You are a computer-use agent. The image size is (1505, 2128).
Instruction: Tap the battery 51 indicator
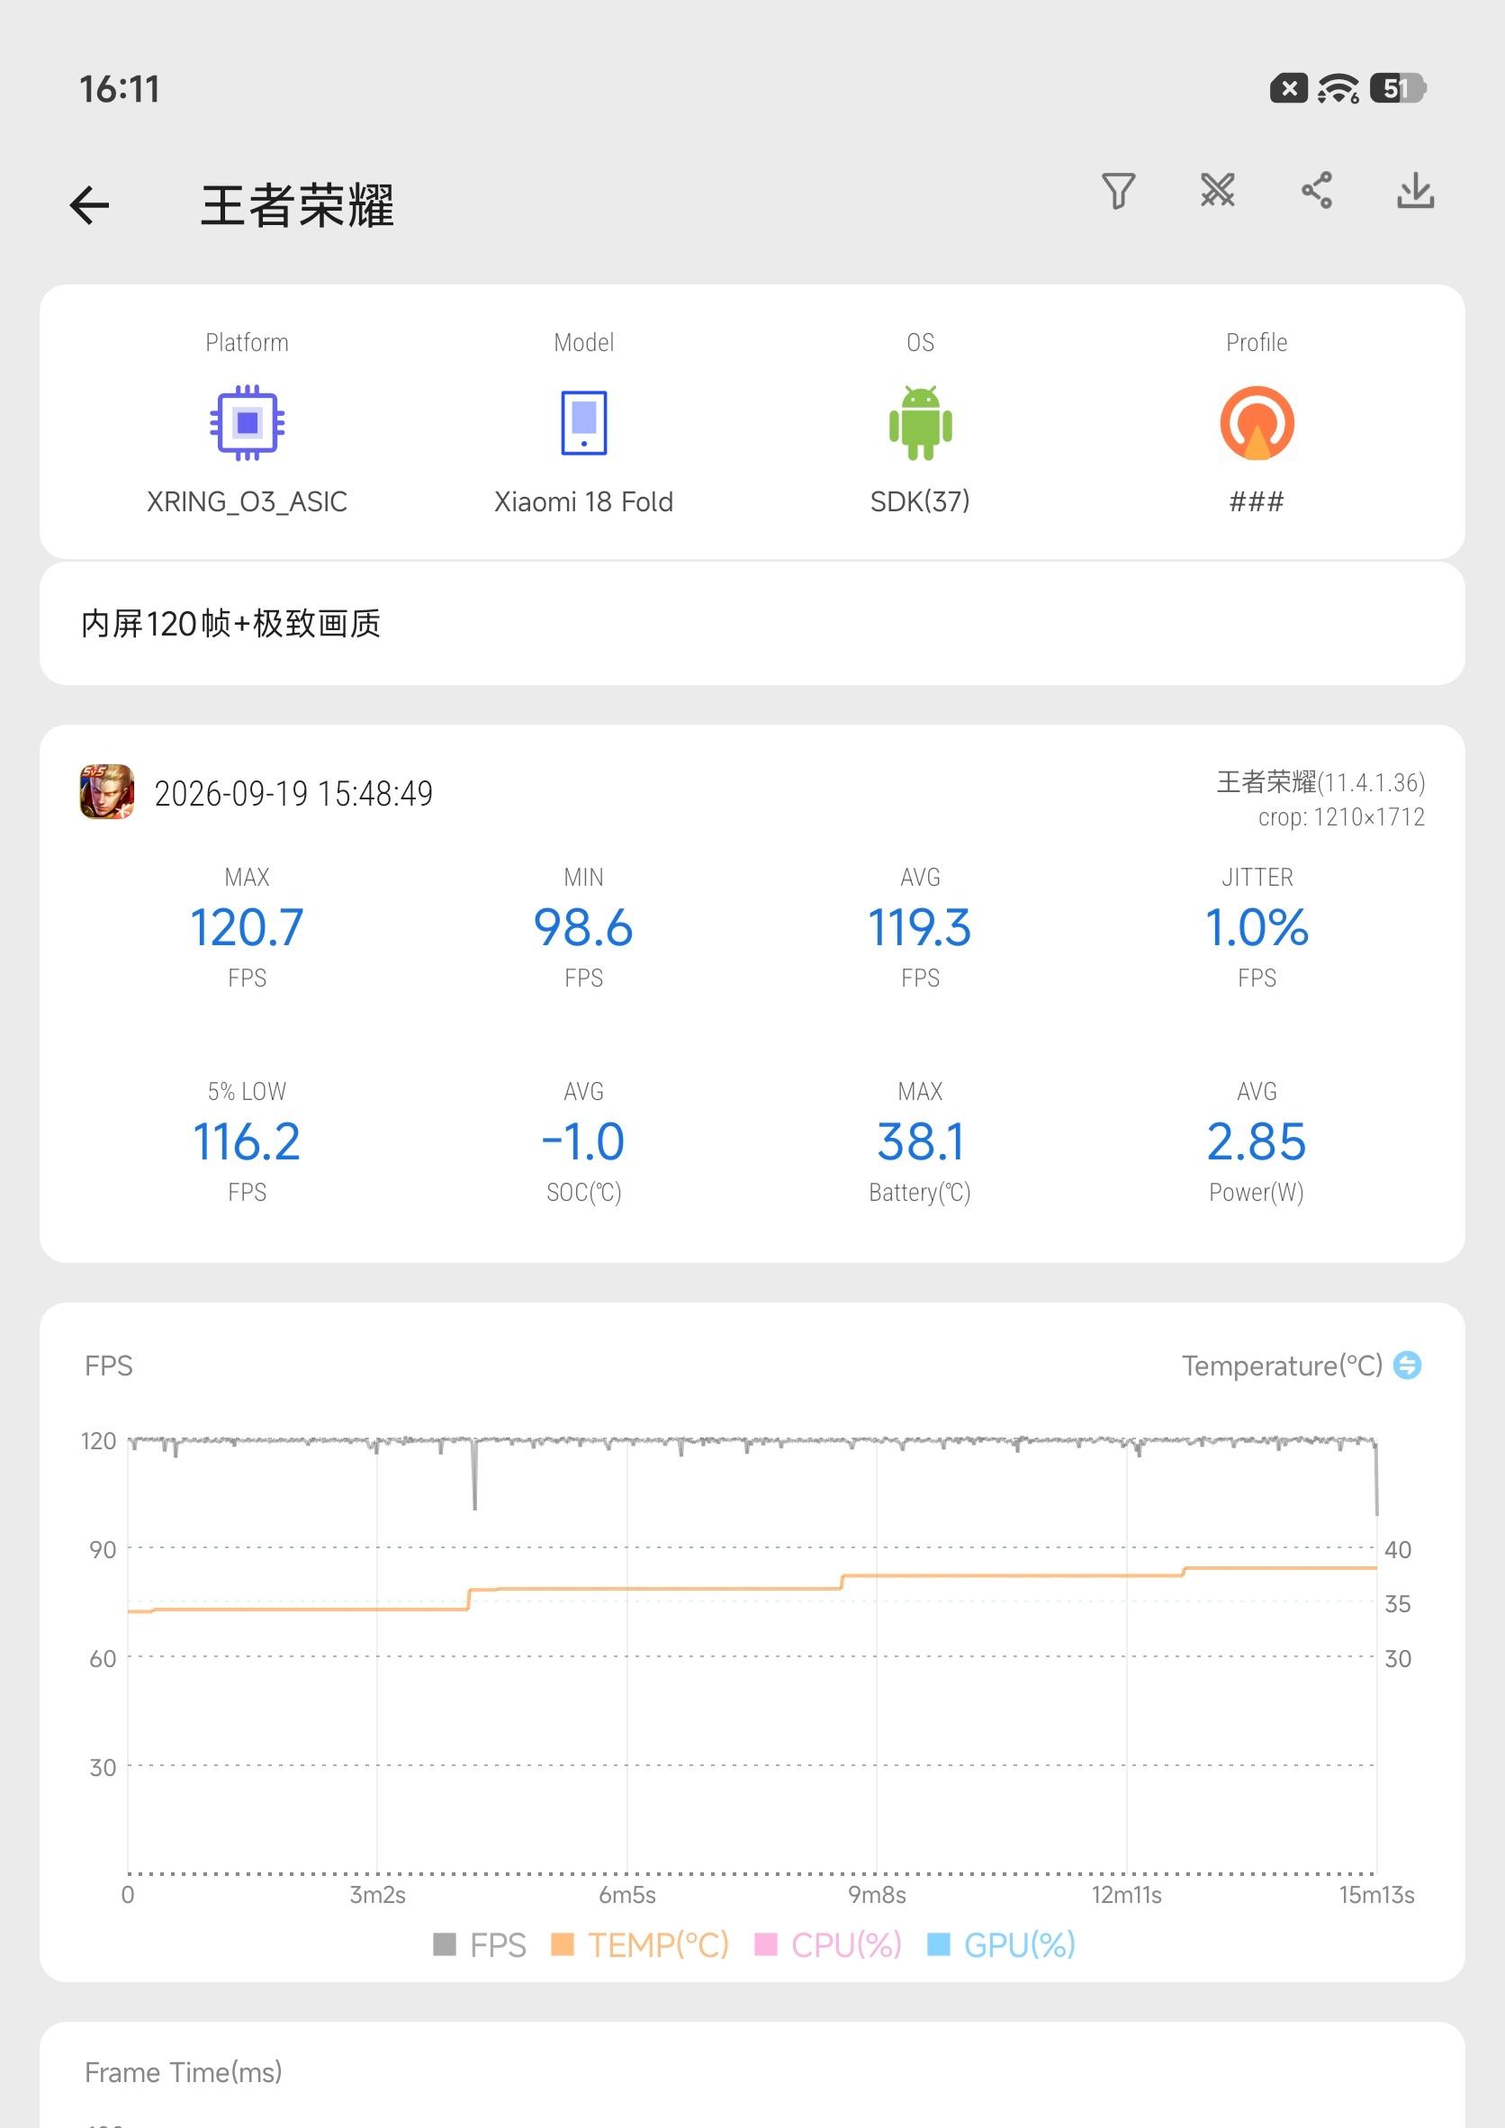[1399, 89]
